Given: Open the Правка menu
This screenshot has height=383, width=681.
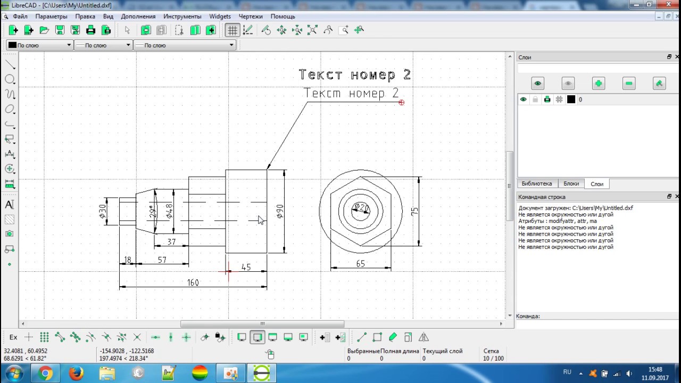Looking at the screenshot, I should tap(85, 16).
